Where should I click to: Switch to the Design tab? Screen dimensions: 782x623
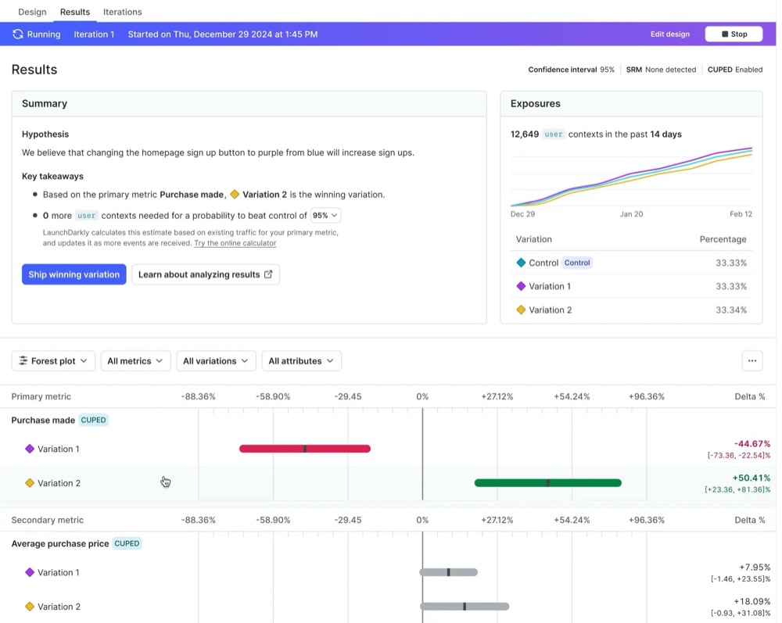(x=31, y=11)
